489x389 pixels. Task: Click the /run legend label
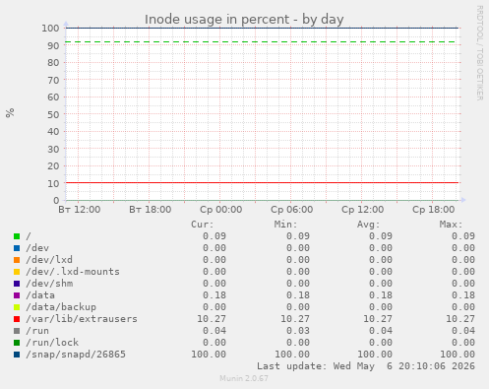point(37,331)
